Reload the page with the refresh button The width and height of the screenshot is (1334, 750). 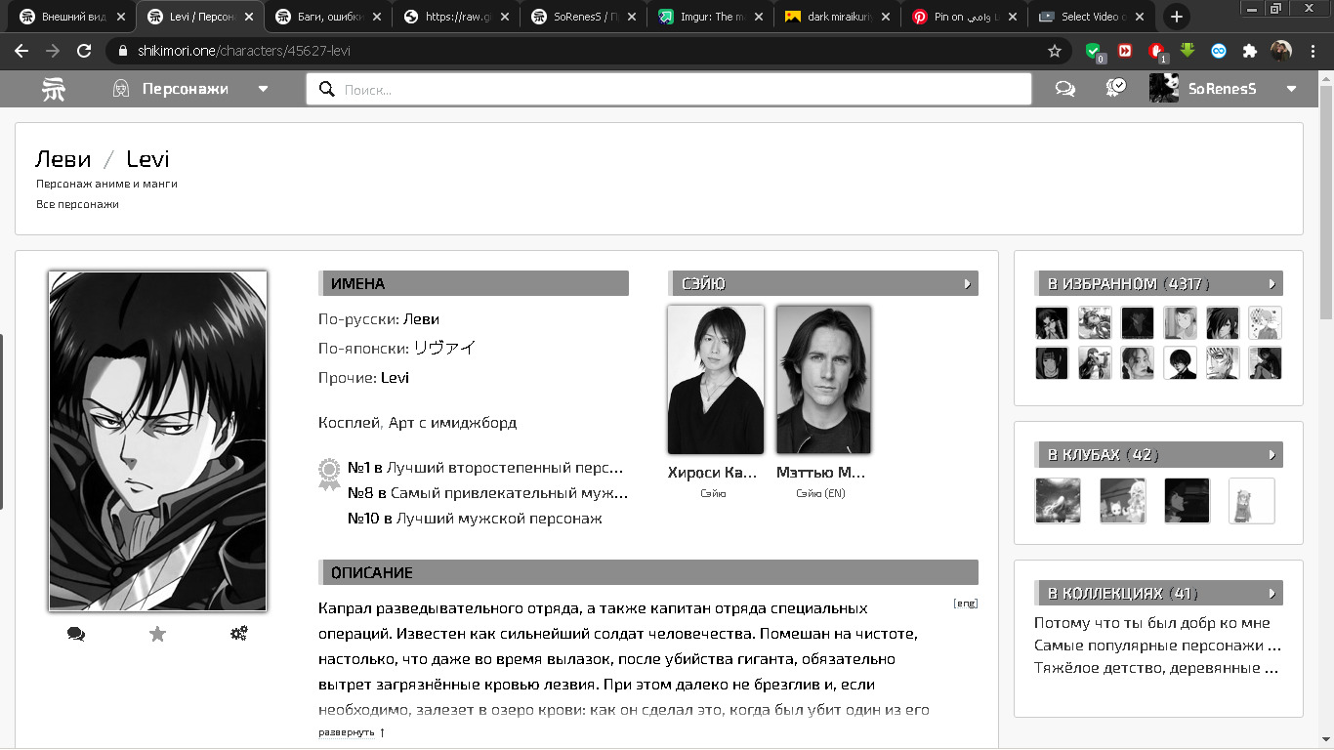point(84,51)
